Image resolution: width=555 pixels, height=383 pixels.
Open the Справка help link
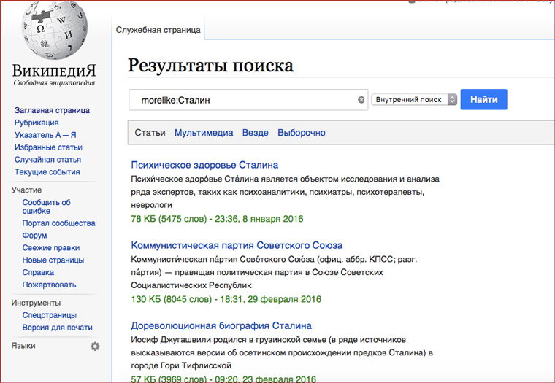click(38, 273)
